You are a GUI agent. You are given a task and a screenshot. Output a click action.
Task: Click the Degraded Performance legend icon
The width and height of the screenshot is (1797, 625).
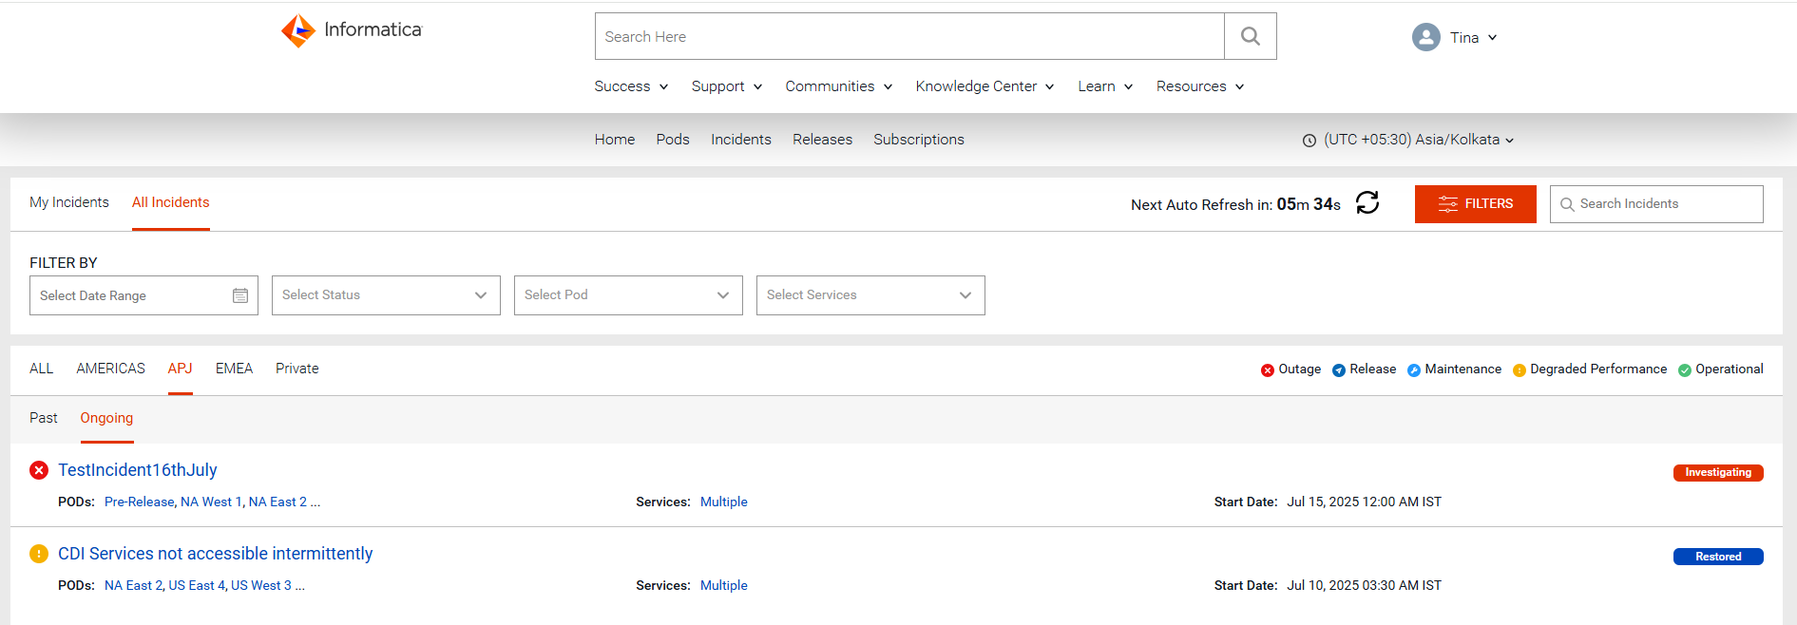pyautogui.click(x=1520, y=370)
